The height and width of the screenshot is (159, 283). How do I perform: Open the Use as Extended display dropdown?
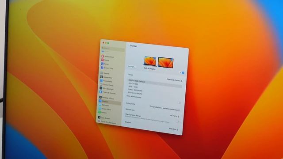(174, 80)
